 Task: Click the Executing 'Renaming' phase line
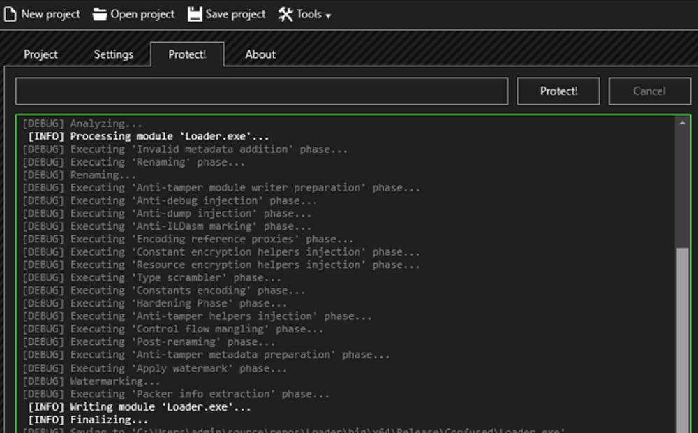pos(133,162)
